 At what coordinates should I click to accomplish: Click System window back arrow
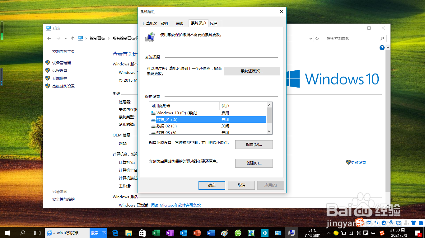click(x=49, y=38)
